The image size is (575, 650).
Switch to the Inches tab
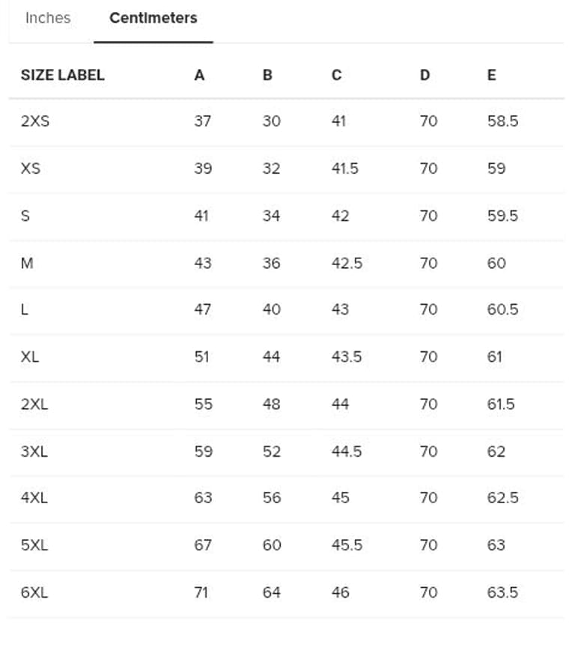pos(48,18)
